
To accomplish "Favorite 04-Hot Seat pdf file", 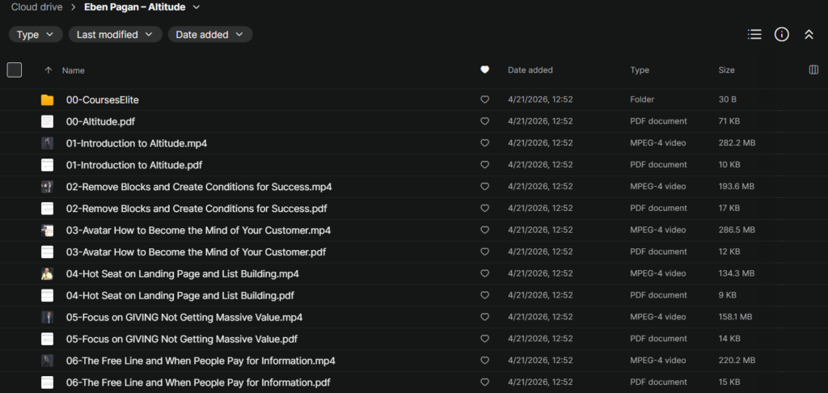I will (x=485, y=294).
